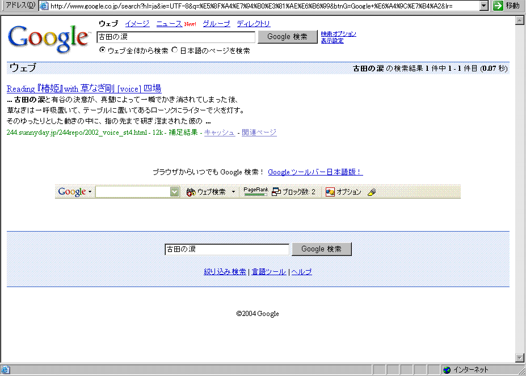Open the ヘルプ link
The width and height of the screenshot is (526, 376).
coord(301,272)
